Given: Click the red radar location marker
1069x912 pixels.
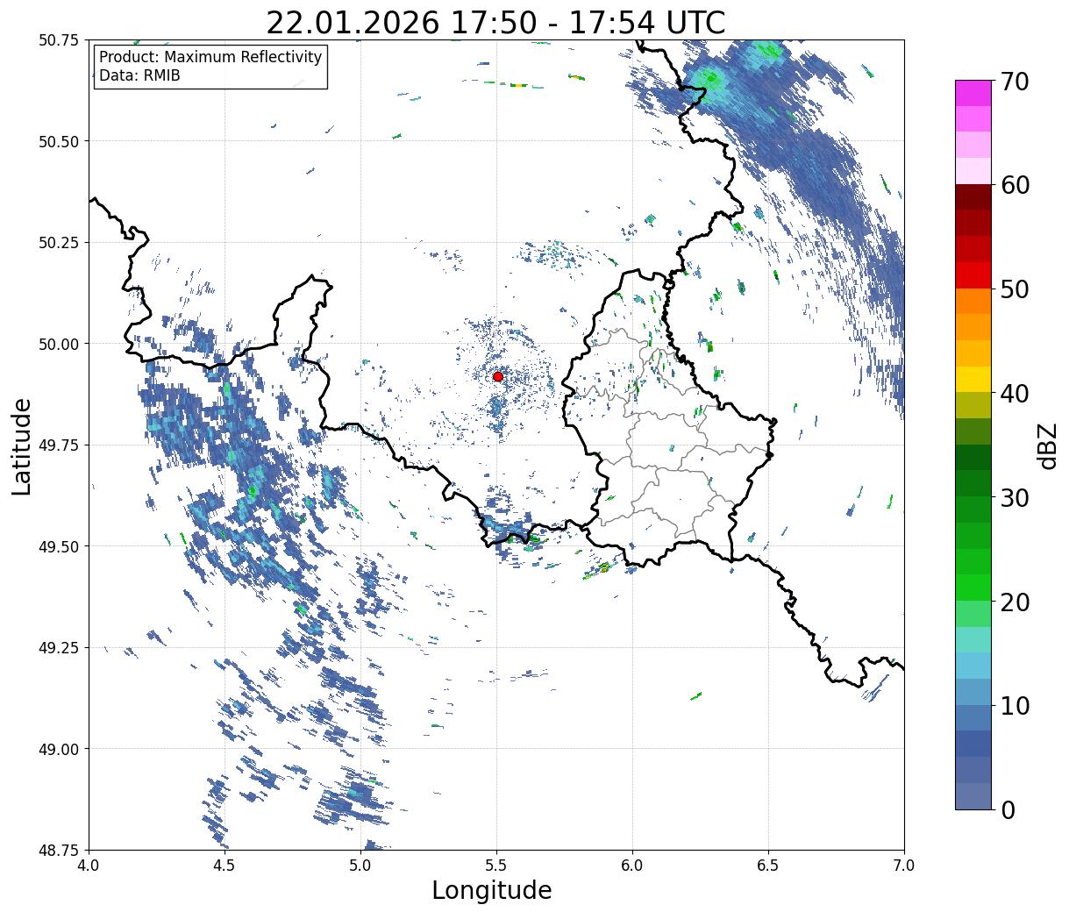Looking at the screenshot, I should coord(498,376).
